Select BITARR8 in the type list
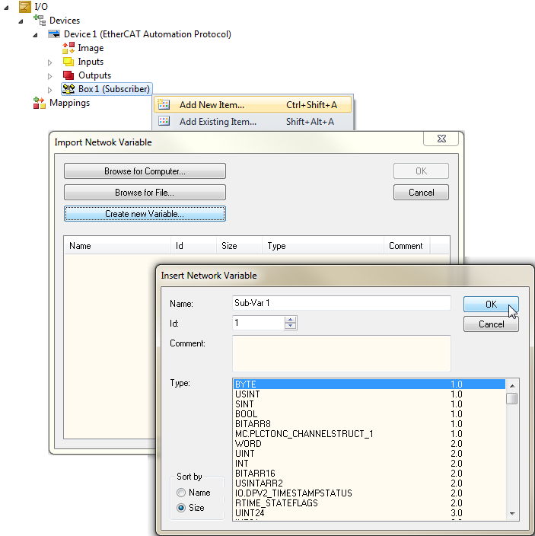The height and width of the screenshot is (536, 535). pos(369,424)
